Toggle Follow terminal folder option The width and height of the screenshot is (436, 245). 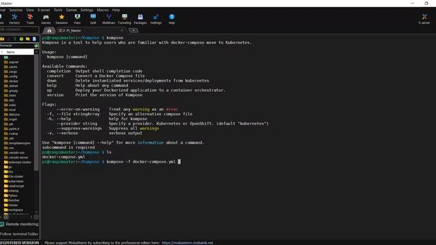tap(19, 234)
